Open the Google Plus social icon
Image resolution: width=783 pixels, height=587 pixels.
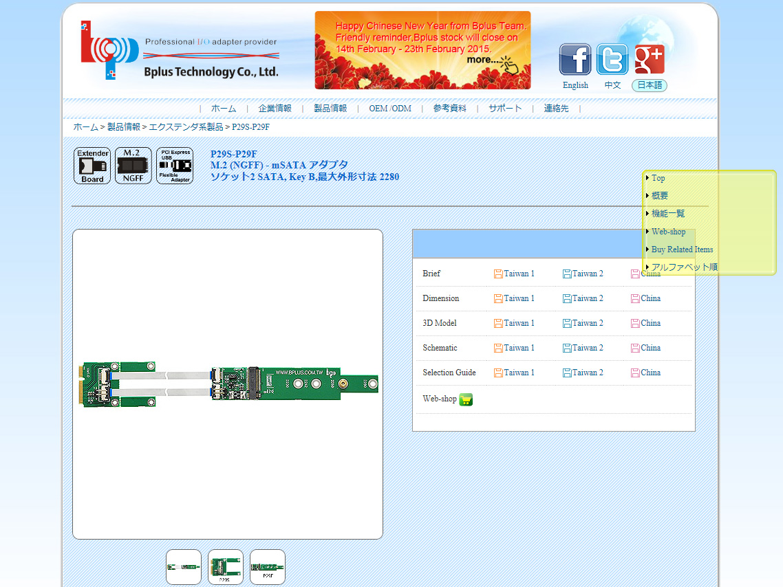650,59
